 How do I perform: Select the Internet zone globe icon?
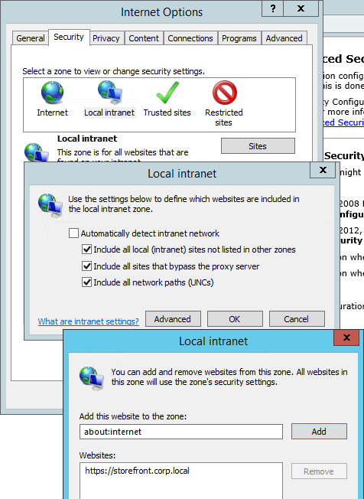tap(53, 93)
